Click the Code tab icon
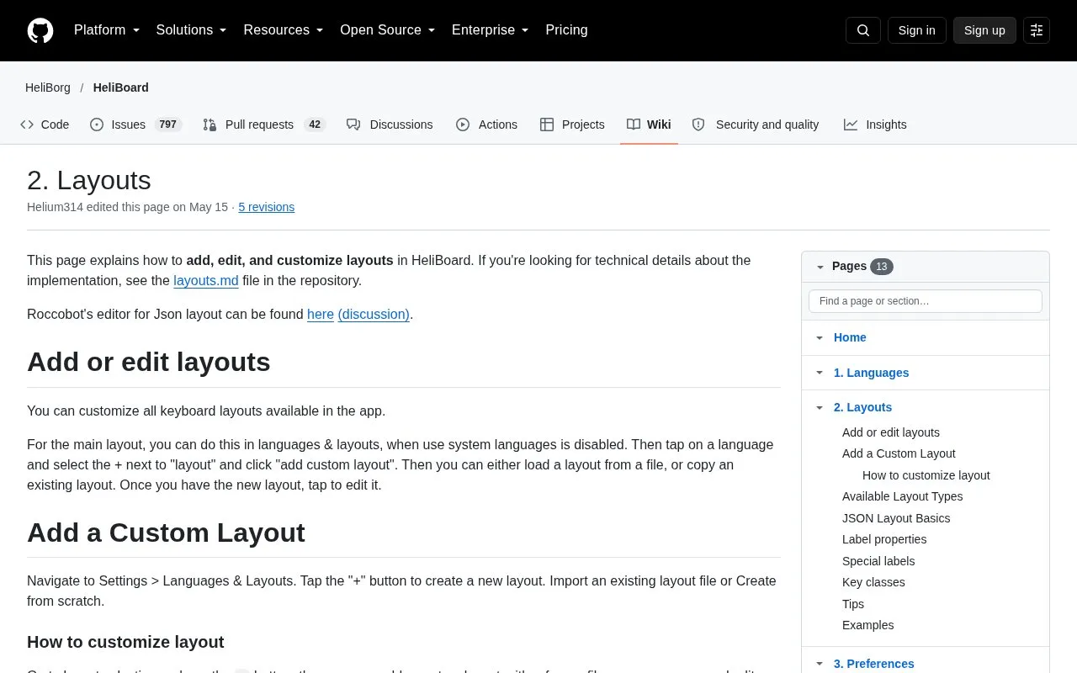The image size is (1077, 673). pyautogui.click(x=27, y=125)
